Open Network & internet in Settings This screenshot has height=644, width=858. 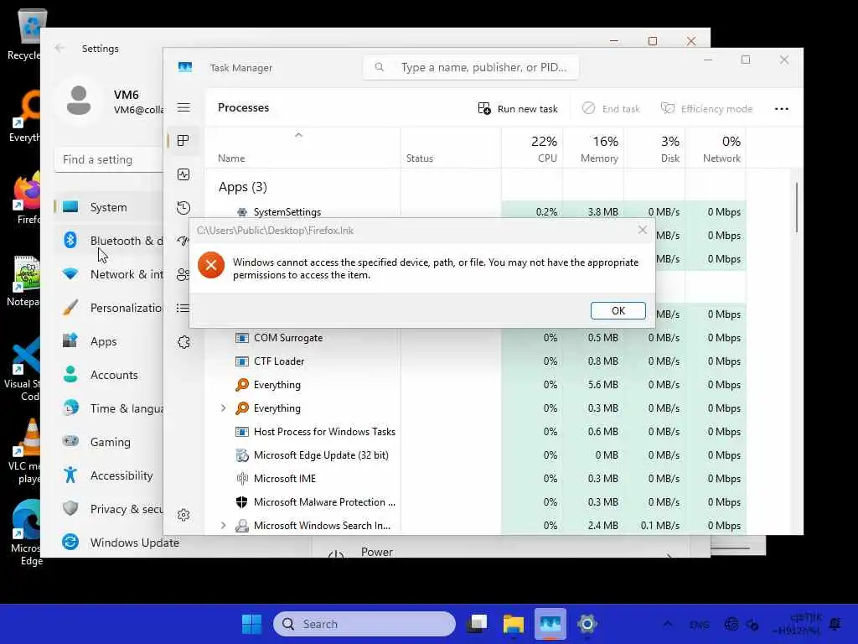[x=108, y=274]
